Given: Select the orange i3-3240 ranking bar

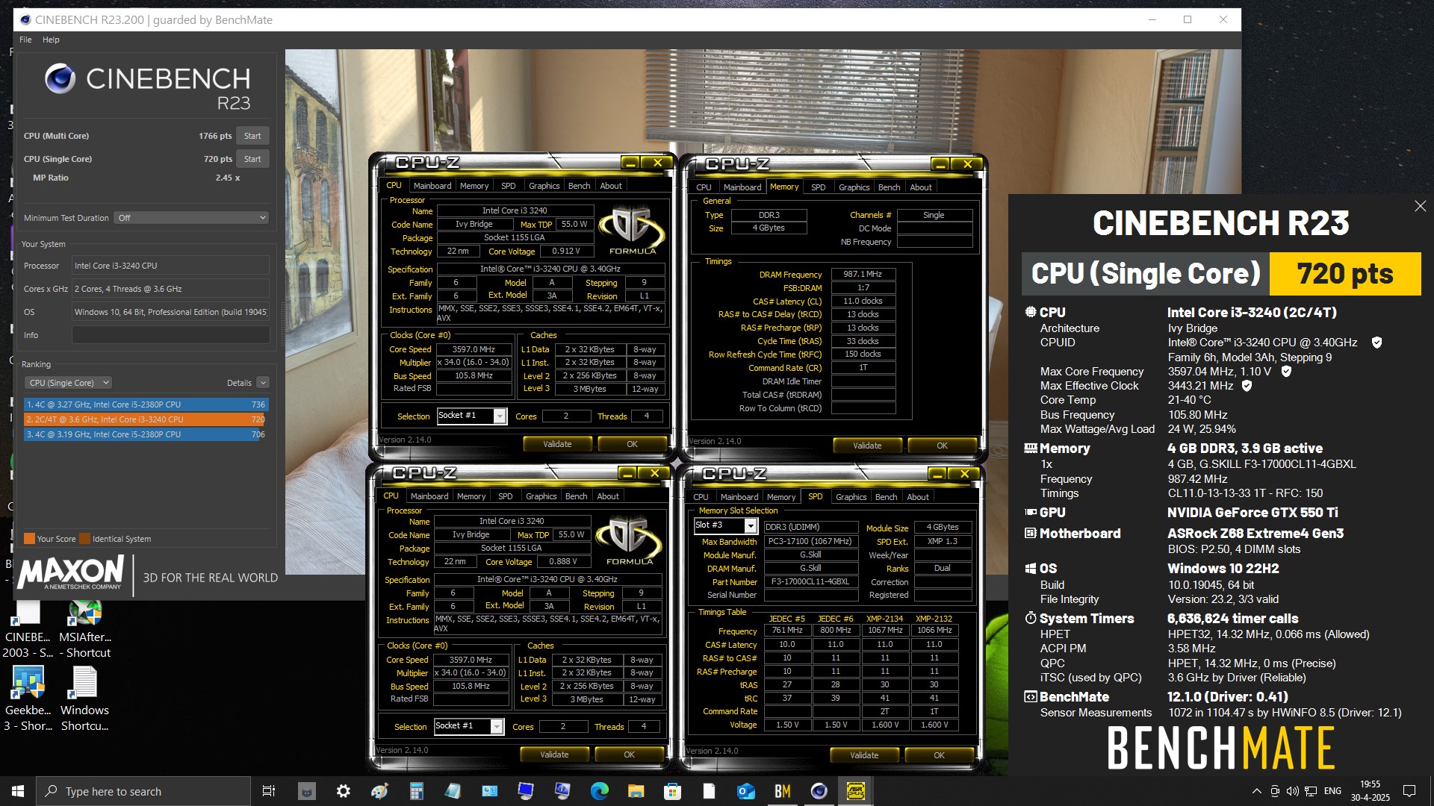Looking at the screenshot, I should 146,419.
